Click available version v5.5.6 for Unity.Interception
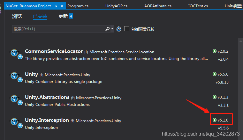This screenshot has width=243, height=140. (x=223, y=128)
